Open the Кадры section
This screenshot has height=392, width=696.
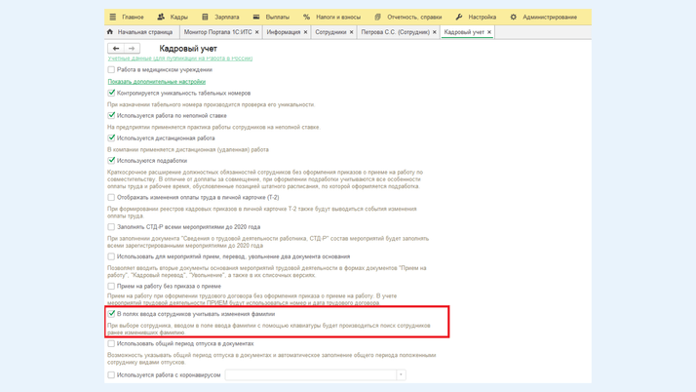[179, 17]
